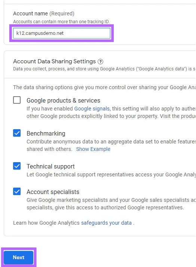Viewport: 196px width, 267px height.
Task: Click the Show Example link
Action: pos(93,149)
